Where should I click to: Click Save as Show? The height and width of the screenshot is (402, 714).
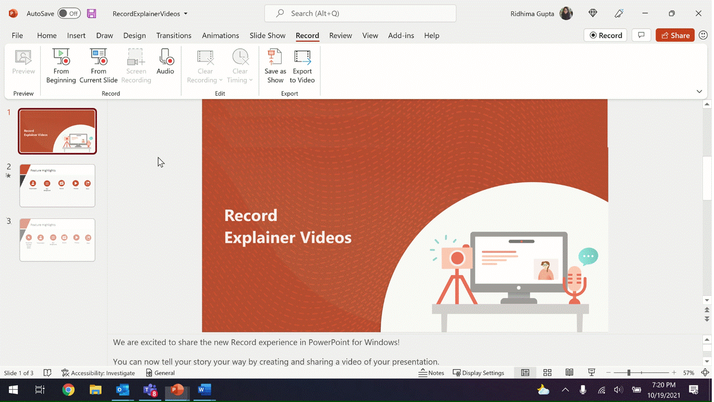click(x=275, y=66)
